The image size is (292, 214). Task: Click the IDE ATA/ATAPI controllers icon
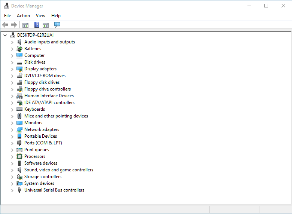(x=19, y=103)
